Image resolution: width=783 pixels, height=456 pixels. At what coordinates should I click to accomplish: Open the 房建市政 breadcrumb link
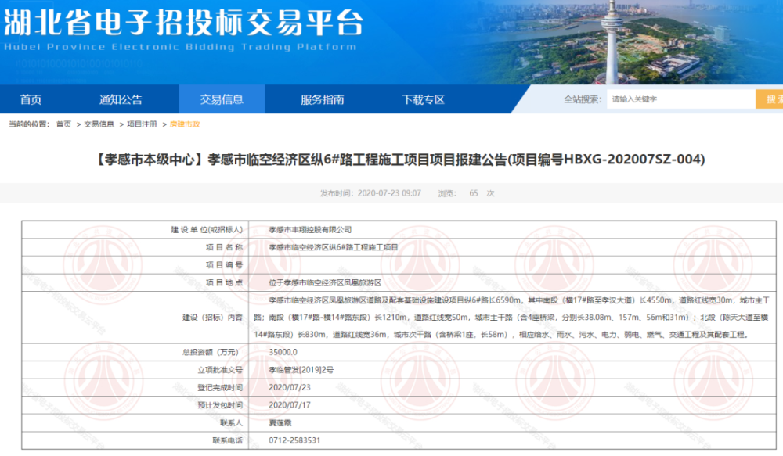185,124
